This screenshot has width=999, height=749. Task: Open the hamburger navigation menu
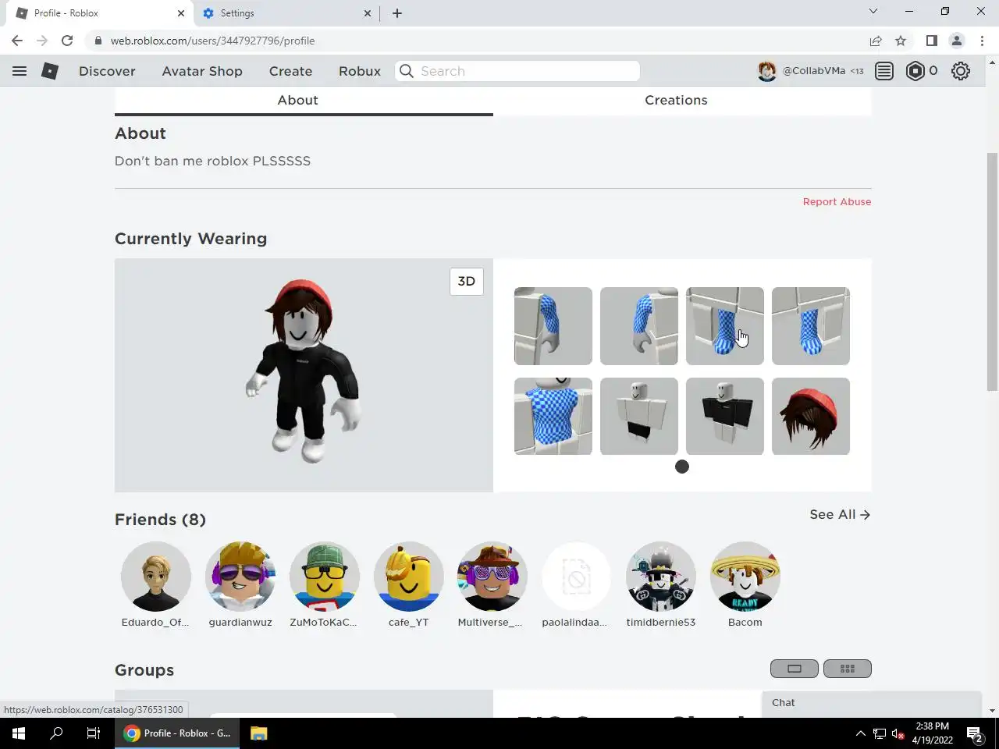[x=20, y=71]
